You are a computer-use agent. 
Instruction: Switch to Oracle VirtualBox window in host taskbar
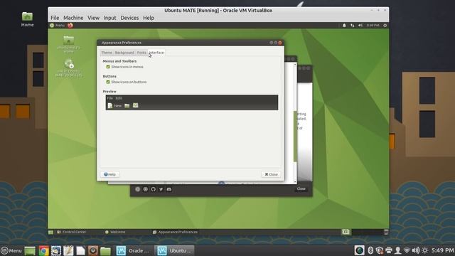(134, 250)
